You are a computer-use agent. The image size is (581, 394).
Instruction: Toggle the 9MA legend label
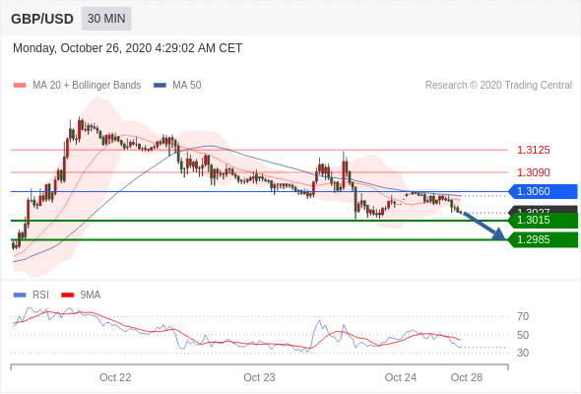click(91, 295)
